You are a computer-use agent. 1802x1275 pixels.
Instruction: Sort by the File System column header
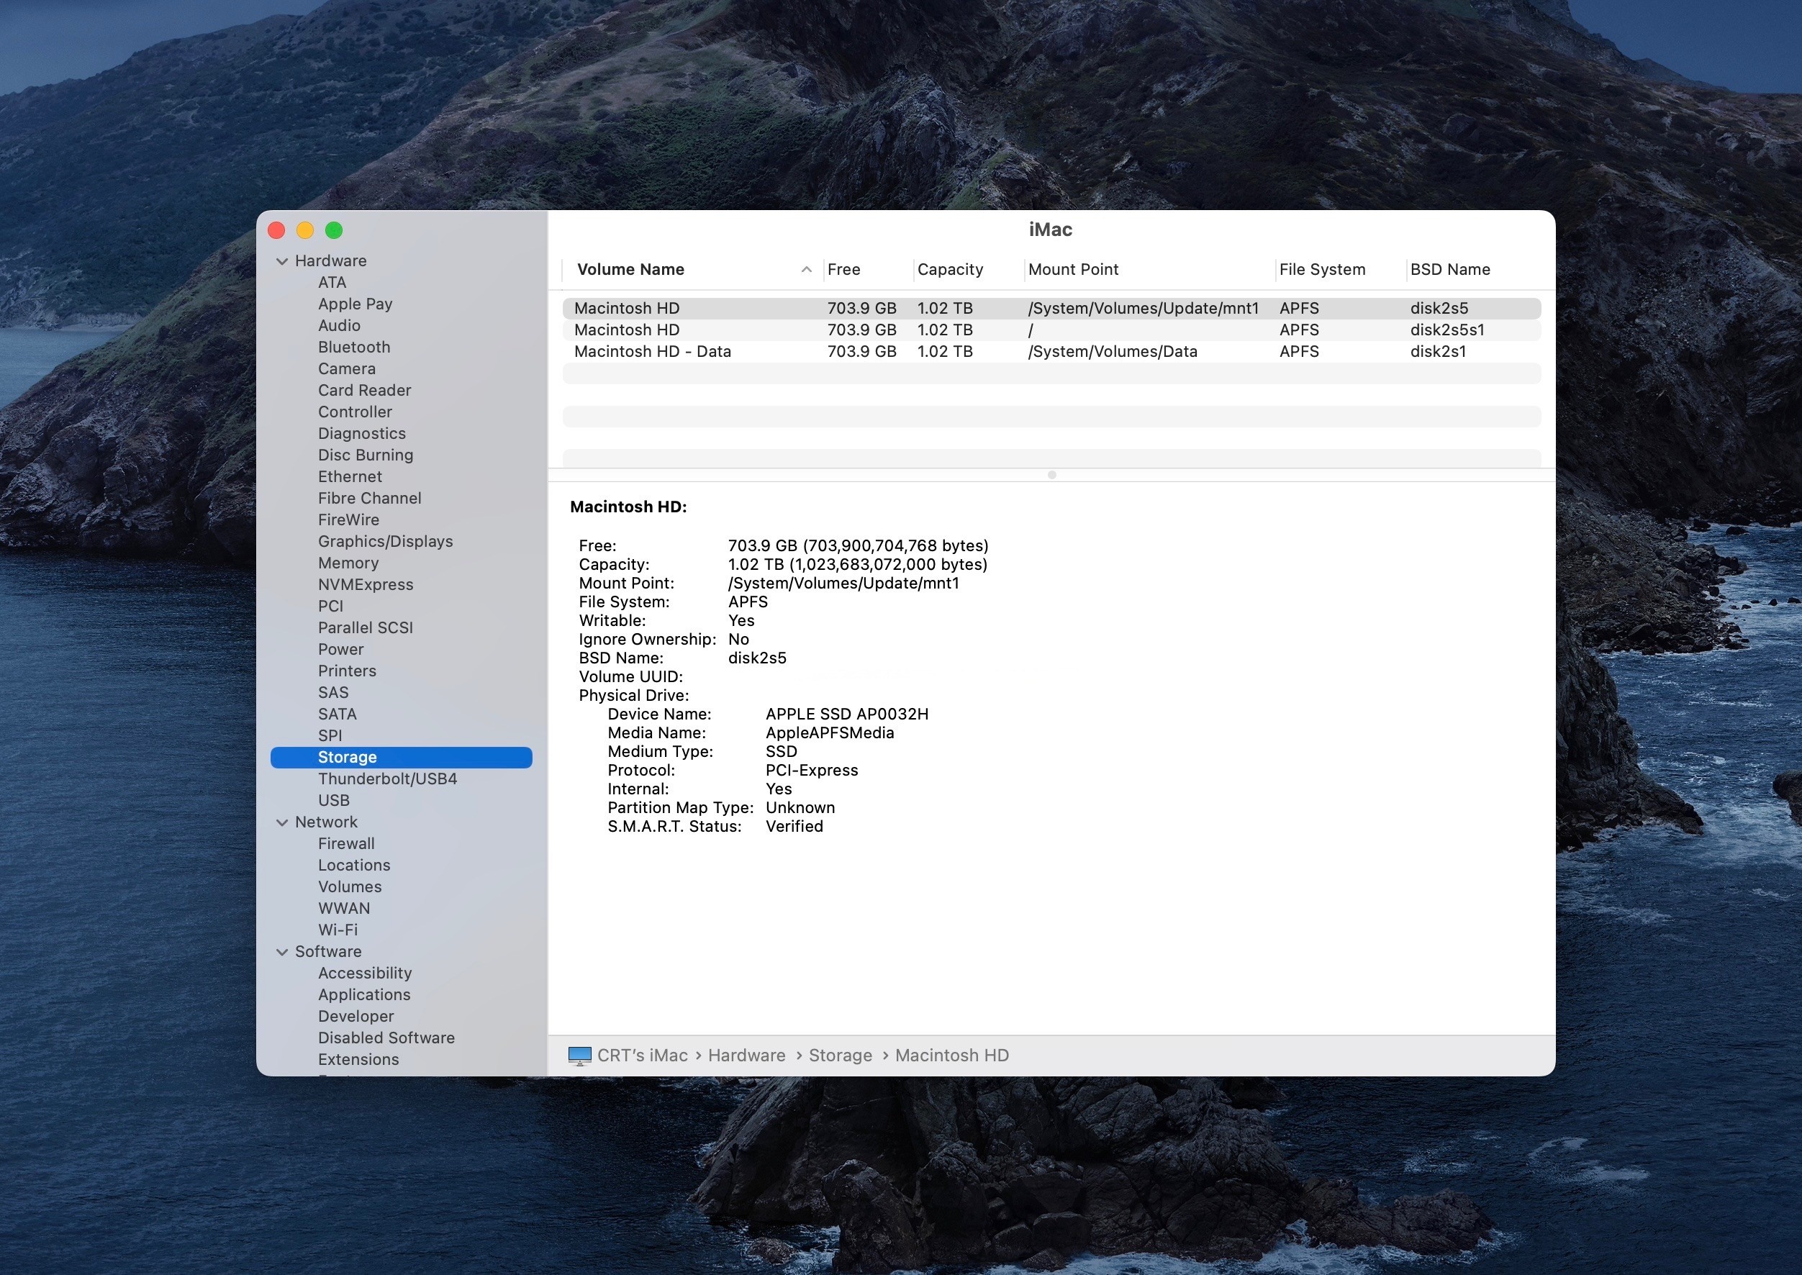click(1322, 269)
